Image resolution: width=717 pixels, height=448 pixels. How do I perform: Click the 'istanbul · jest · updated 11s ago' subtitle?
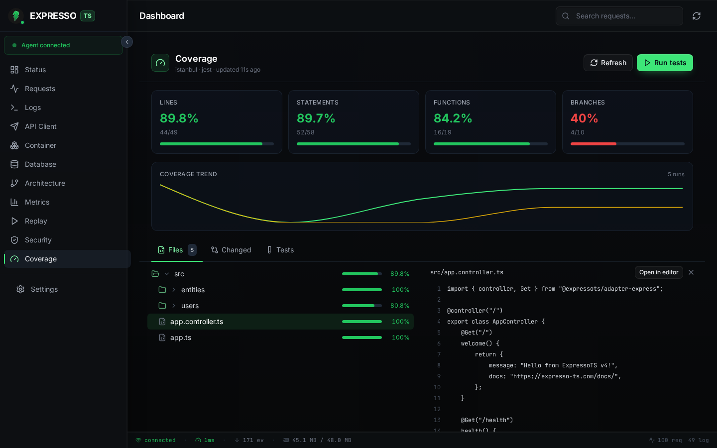pos(218,70)
